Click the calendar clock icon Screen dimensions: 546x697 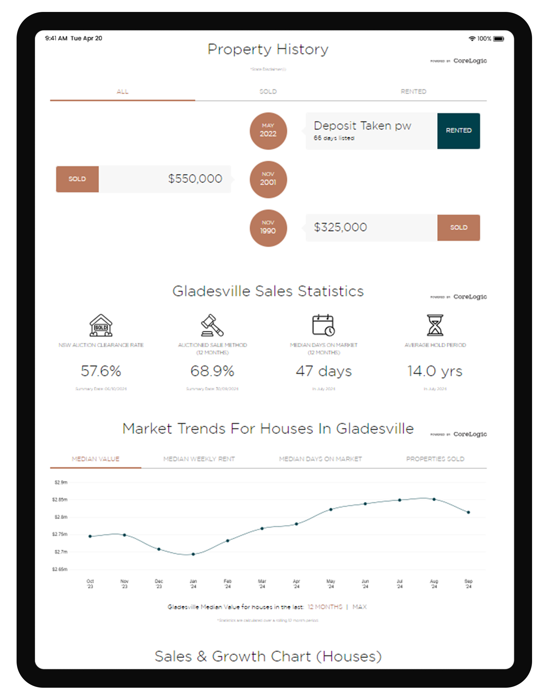[323, 325]
